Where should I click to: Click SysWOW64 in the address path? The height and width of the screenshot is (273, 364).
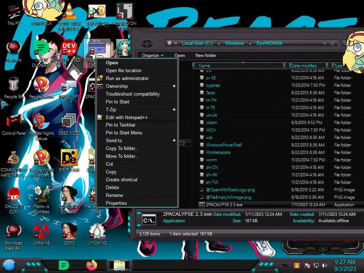point(269,43)
